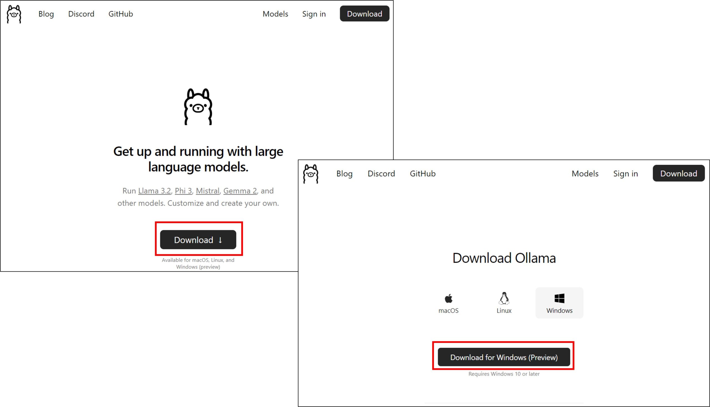
Task: Open the Llama 3.2 model link
Action: 154,191
